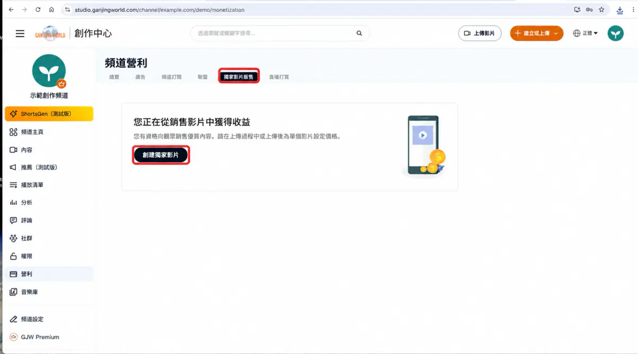Click the crown badge on the channel avatar
The image size is (638, 354).
pos(61,84)
